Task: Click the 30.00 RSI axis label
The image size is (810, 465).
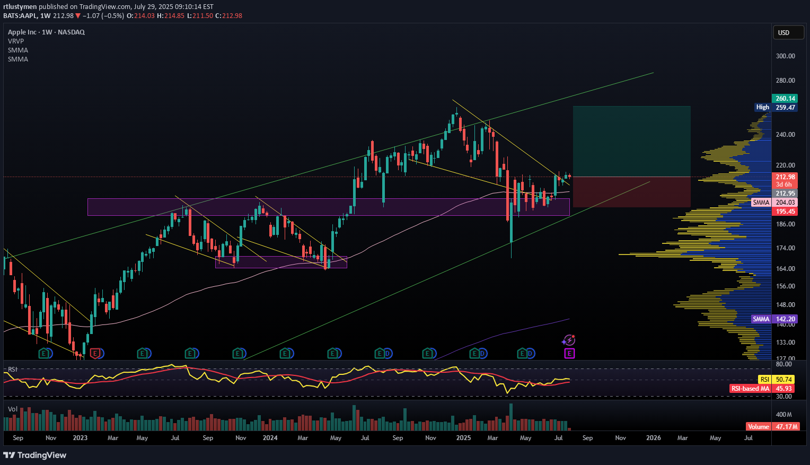Action: [x=784, y=397]
